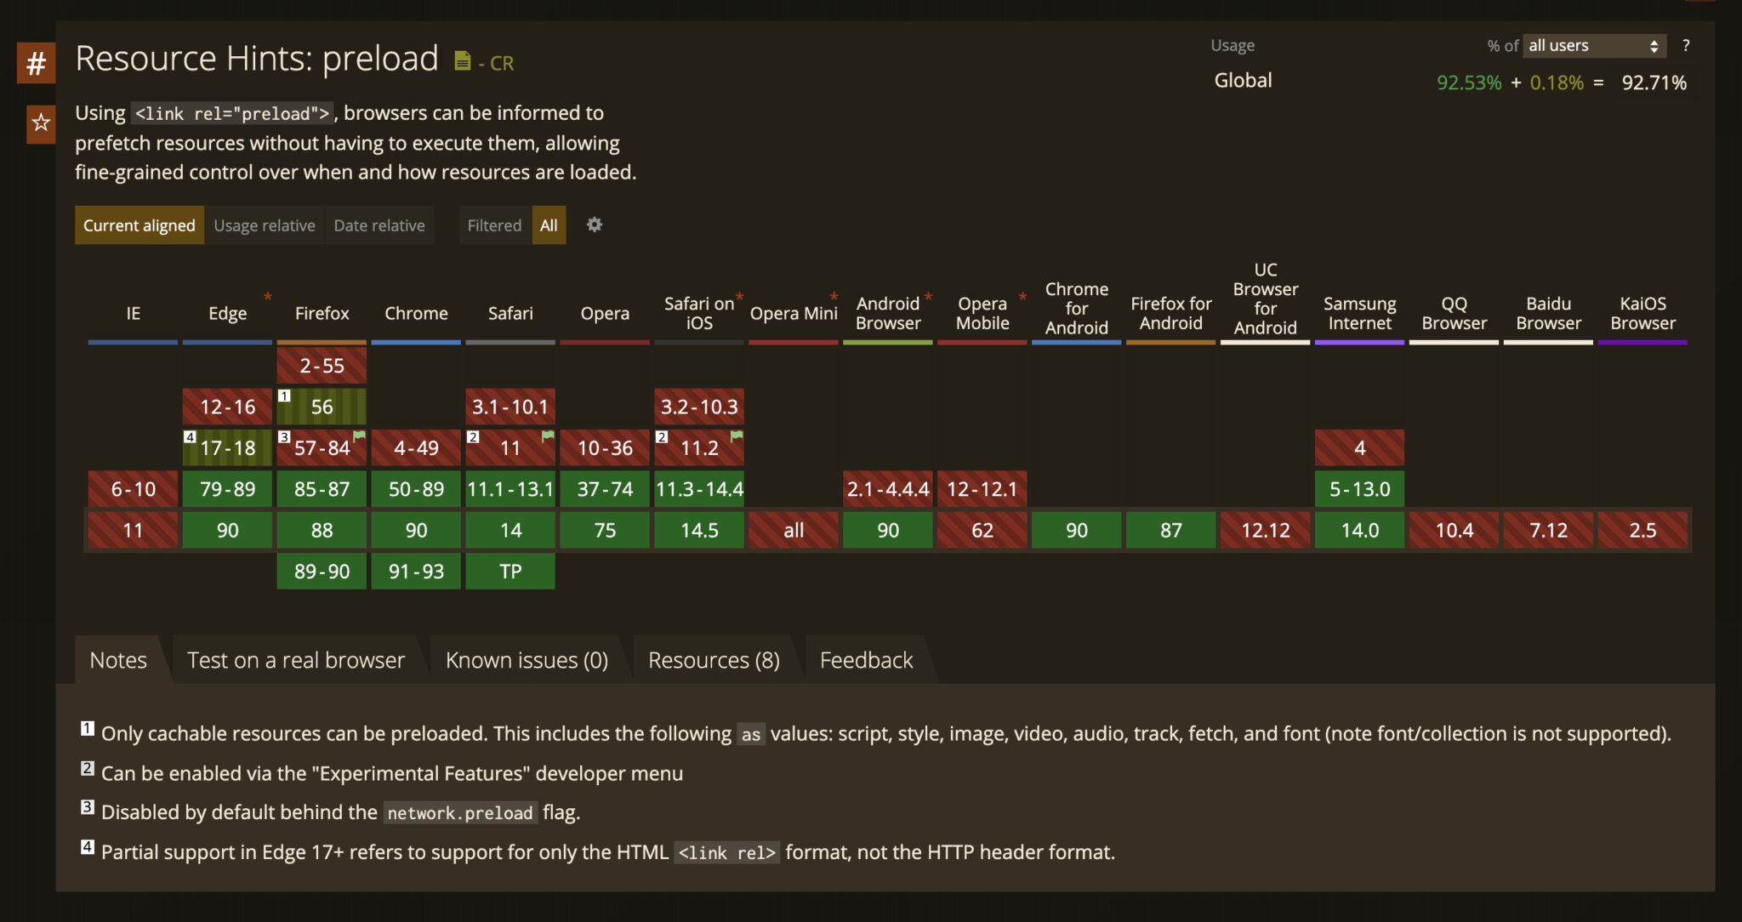Open the settings gear for table options

[594, 225]
